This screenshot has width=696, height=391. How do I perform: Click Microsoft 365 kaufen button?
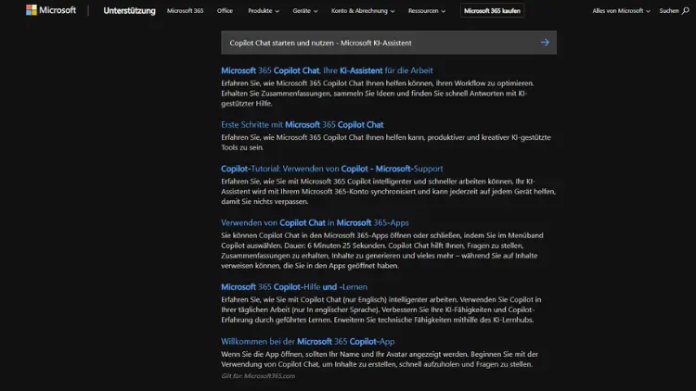point(492,10)
